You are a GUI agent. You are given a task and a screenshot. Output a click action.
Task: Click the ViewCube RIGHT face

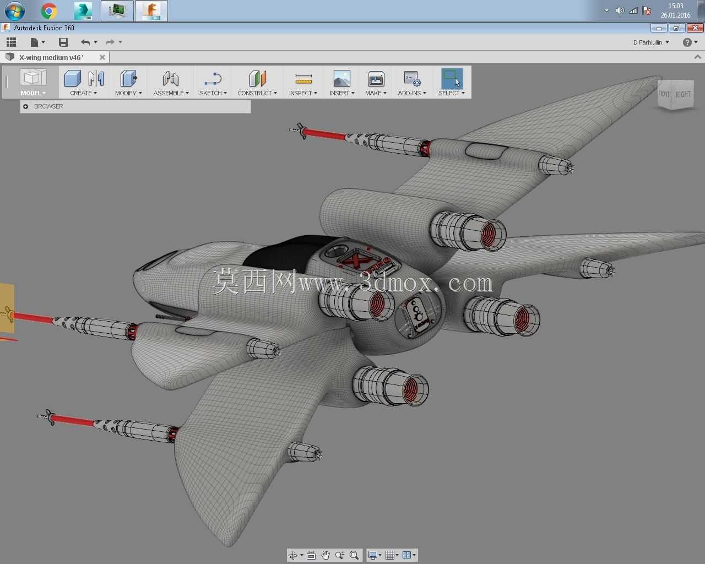tap(683, 94)
